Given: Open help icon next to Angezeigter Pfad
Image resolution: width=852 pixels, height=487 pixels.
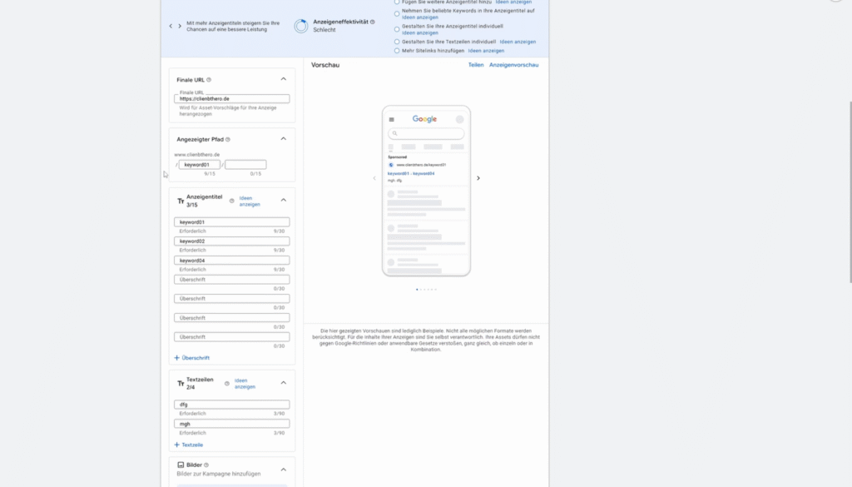Looking at the screenshot, I should pyautogui.click(x=228, y=140).
